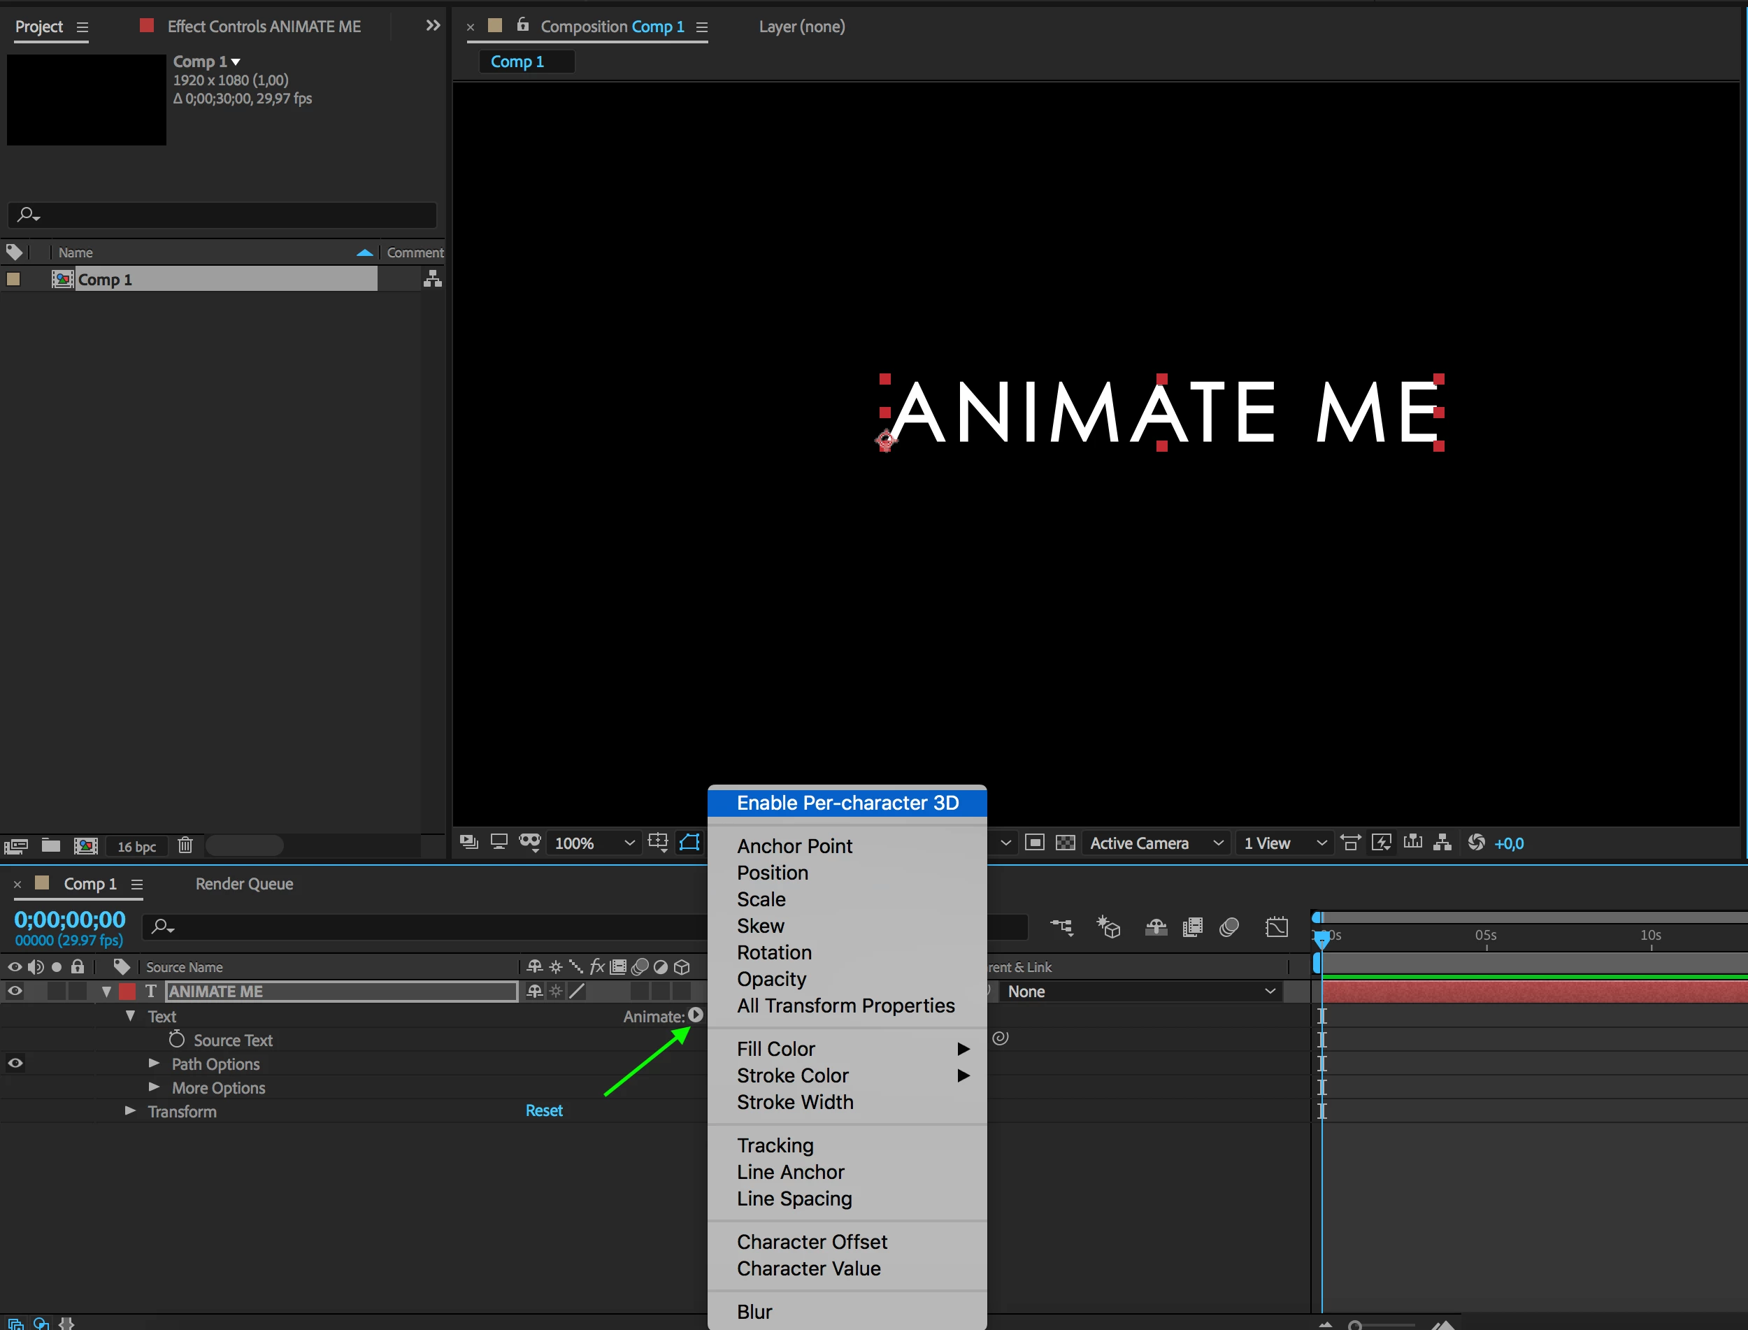The height and width of the screenshot is (1330, 1748).
Task: Click the toggle mask and shape path visibility icon
Action: tap(689, 843)
